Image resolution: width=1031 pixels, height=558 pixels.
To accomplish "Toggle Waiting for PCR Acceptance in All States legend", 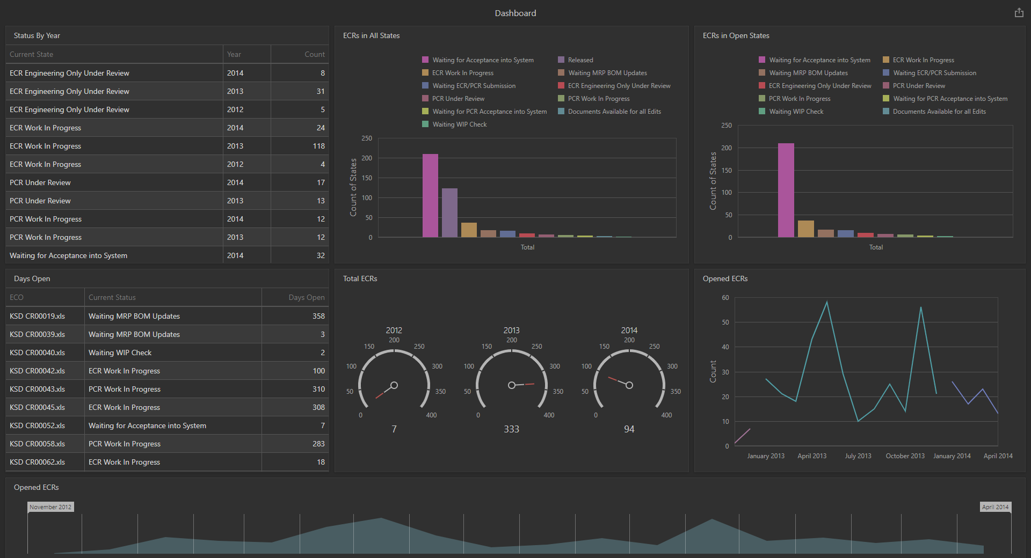I will click(484, 111).
